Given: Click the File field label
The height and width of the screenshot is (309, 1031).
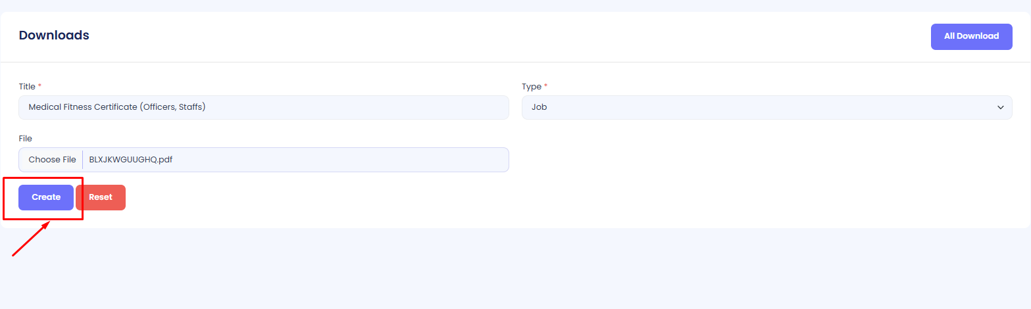Looking at the screenshot, I should [25, 139].
